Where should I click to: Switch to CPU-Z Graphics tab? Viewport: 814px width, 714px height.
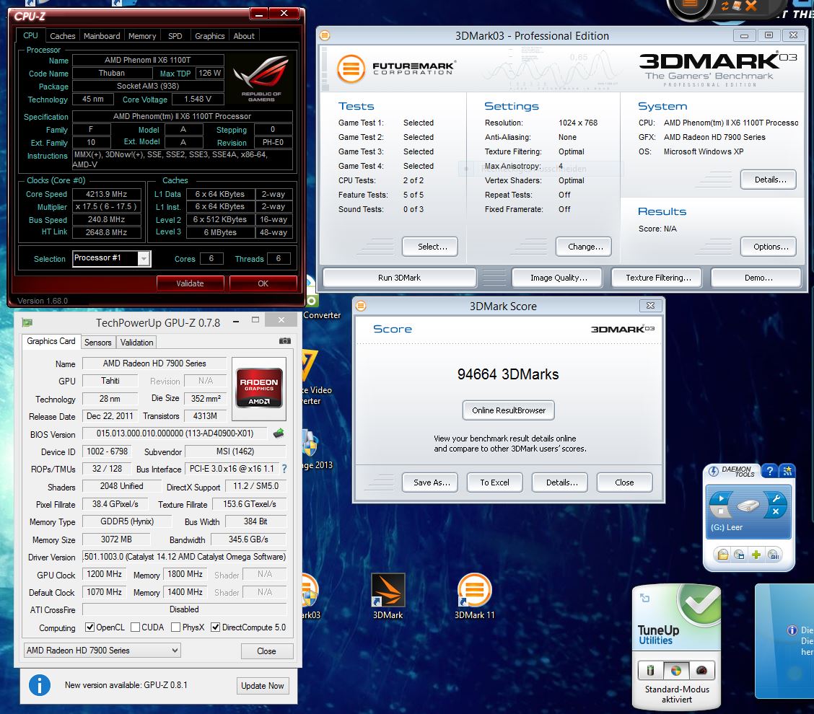(210, 36)
